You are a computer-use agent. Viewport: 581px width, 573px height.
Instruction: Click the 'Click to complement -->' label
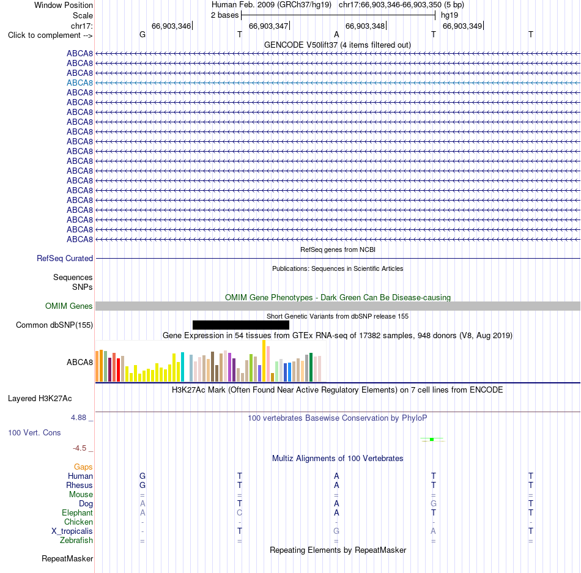pyautogui.click(x=50, y=35)
